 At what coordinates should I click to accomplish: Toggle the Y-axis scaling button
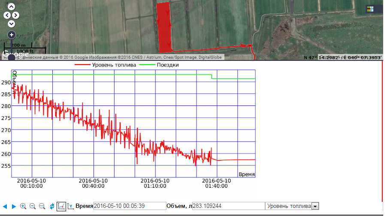70,206
